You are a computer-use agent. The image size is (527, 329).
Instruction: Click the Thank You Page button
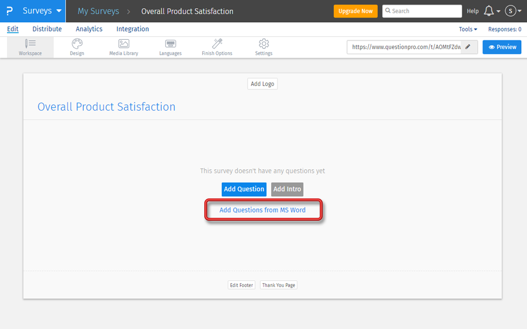point(279,285)
